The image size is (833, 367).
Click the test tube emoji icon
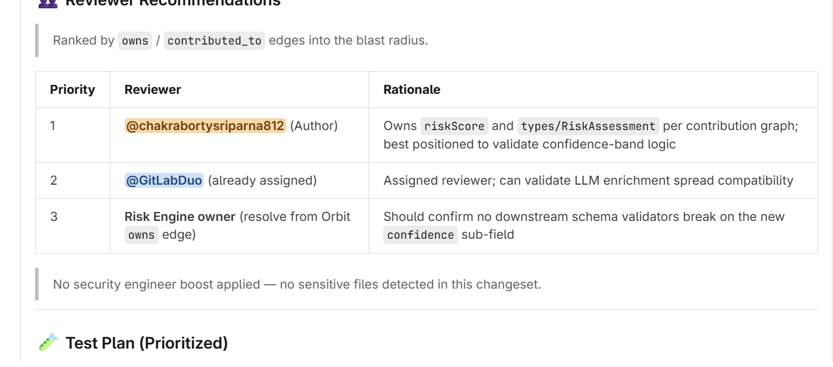click(49, 343)
